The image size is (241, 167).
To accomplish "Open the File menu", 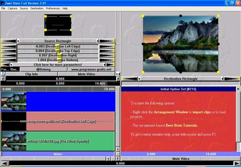I will point(3,8).
